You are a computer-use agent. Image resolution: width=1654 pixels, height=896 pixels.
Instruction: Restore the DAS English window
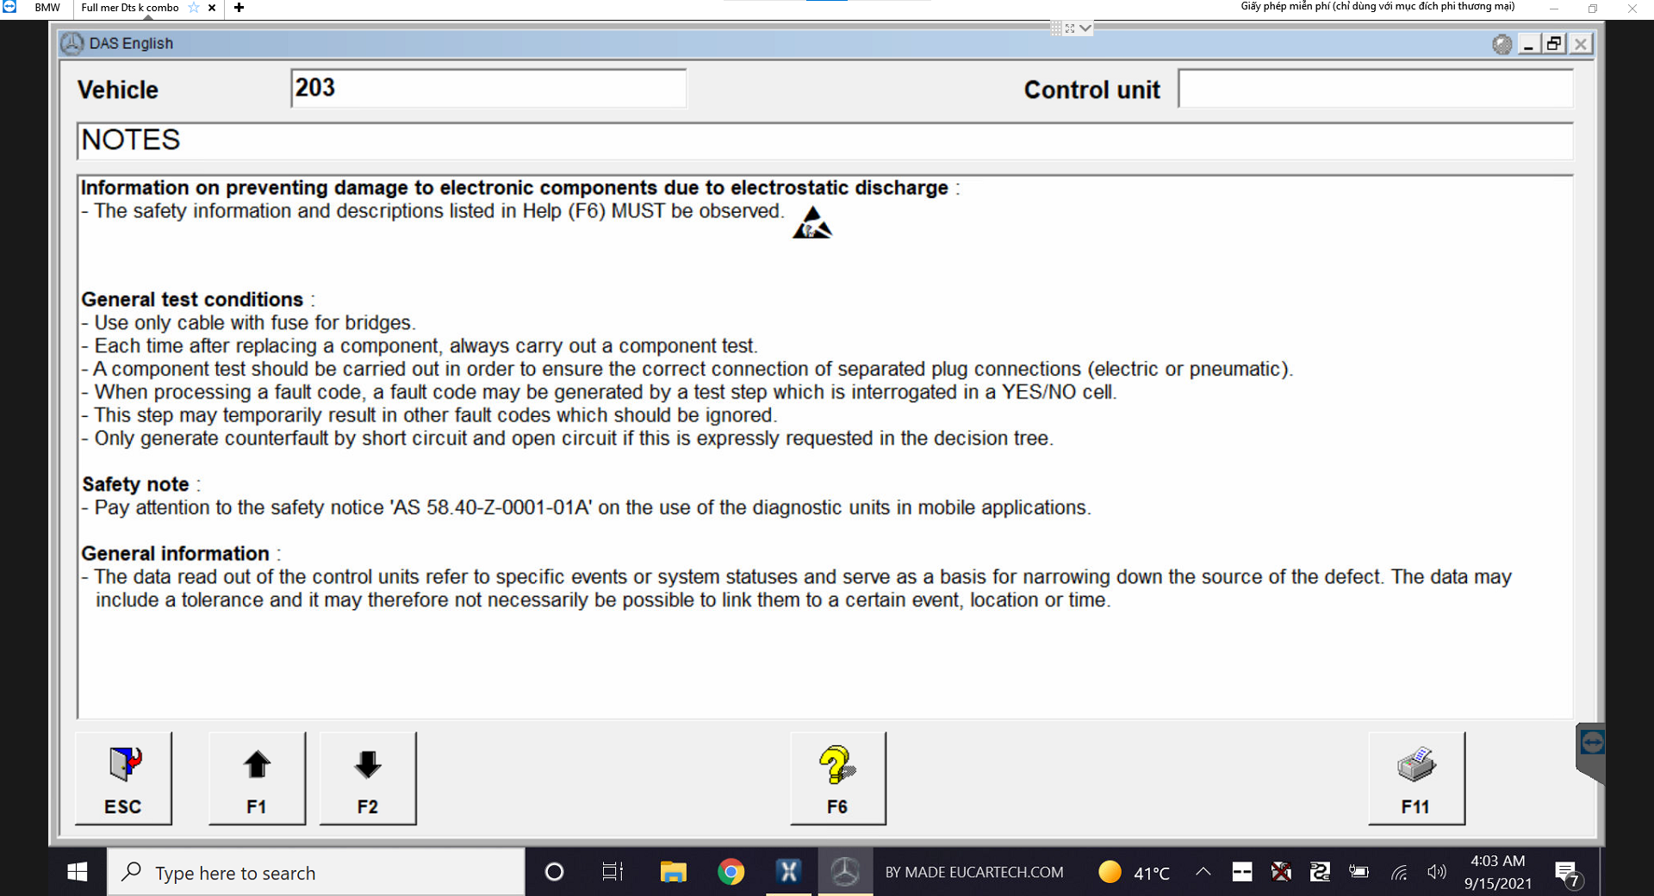point(1554,44)
